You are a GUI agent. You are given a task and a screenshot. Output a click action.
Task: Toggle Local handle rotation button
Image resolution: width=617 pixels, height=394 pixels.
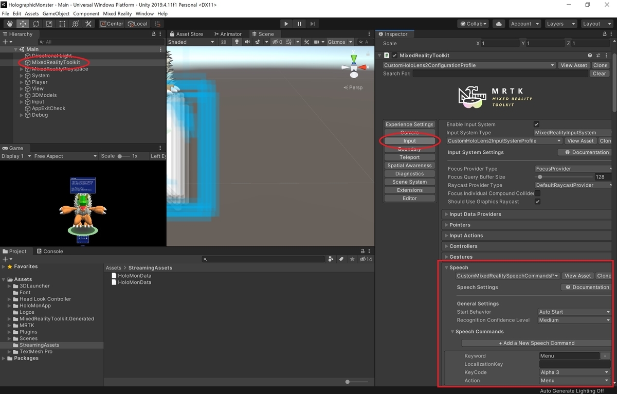pyautogui.click(x=138, y=24)
